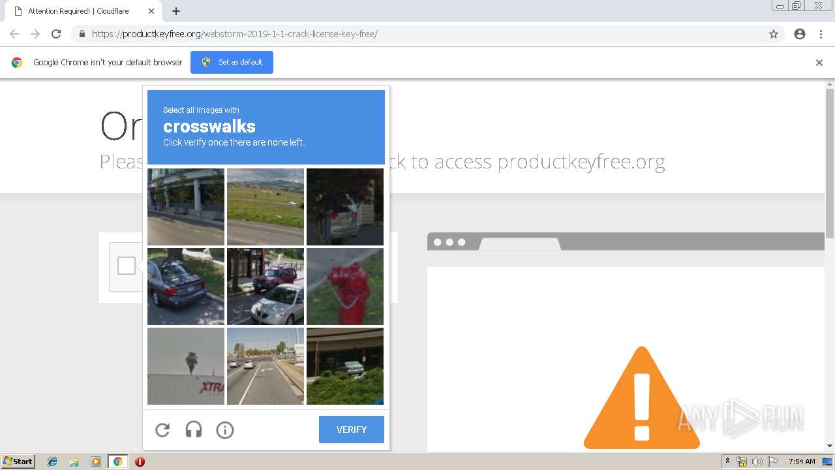Click page scrollbar up arrow
Viewport: 835px width, 470px height.
(x=830, y=84)
